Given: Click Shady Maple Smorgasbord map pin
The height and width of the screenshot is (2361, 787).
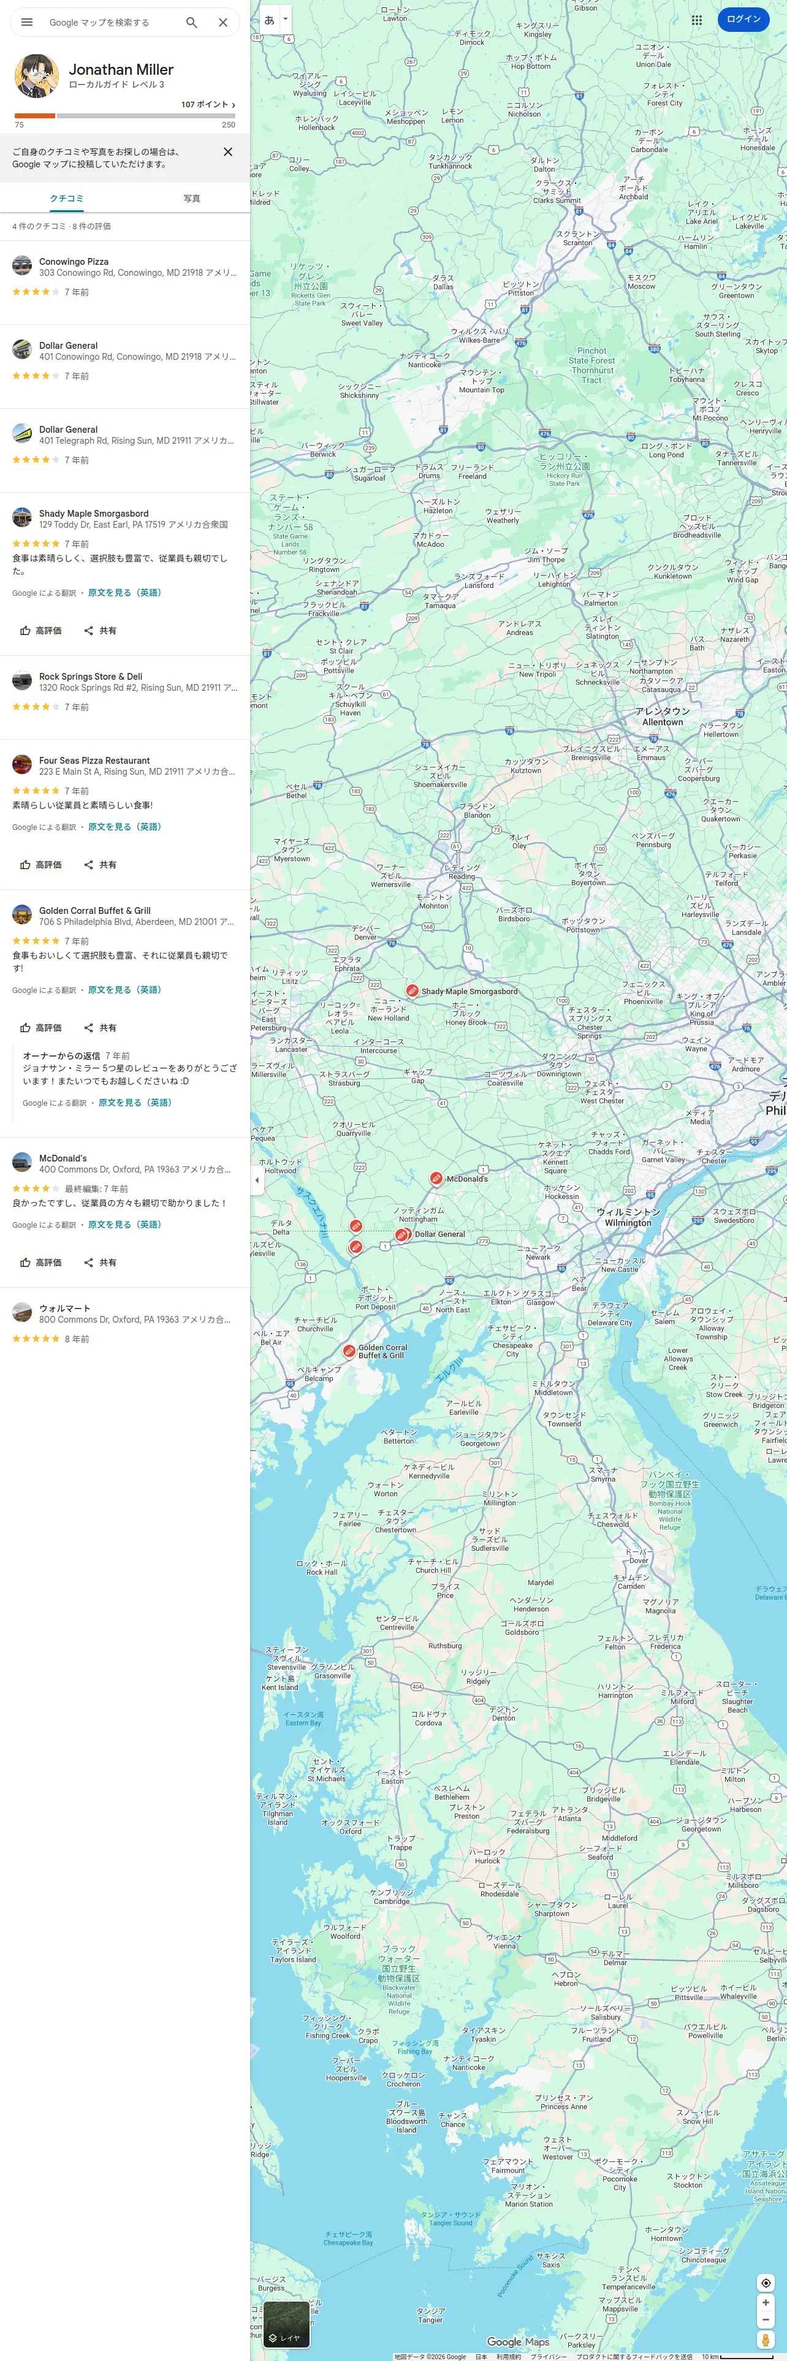Looking at the screenshot, I should pyautogui.click(x=413, y=990).
